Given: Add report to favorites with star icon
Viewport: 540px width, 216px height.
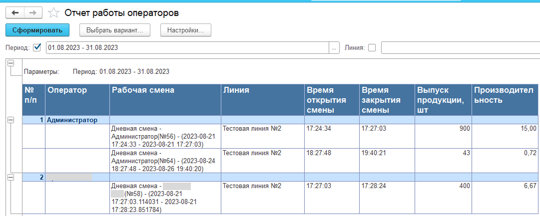Looking at the screenshot, I should coord(54,13).
